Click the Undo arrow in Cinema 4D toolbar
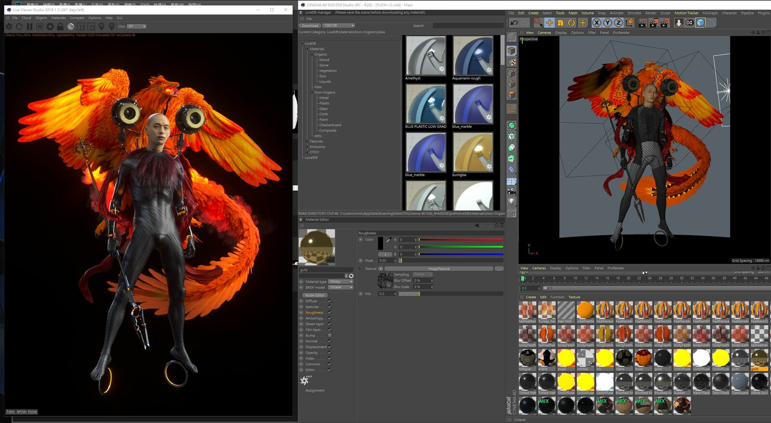 tap(514, 23)
